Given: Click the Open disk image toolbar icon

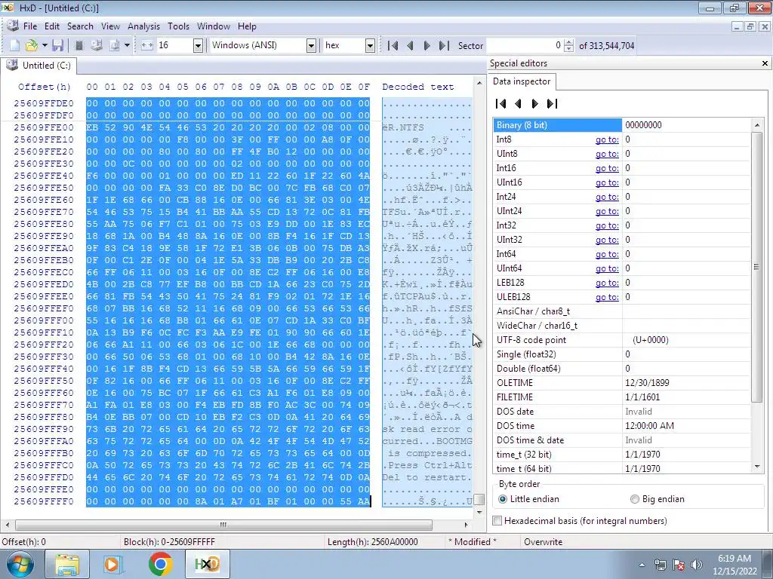Looking at the screenshot, I should pos(115,45).
